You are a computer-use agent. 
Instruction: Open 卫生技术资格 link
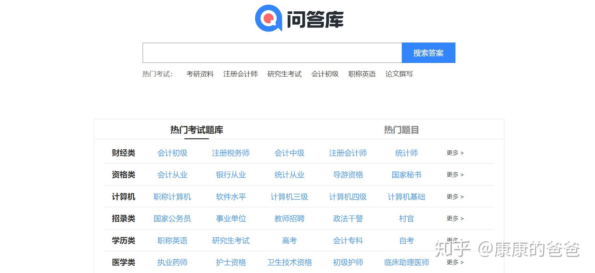click(290, 262)
